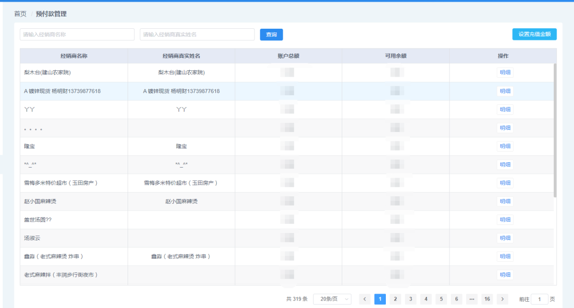Viewport: 574px width, 308px height.
Task: Show 明细 for 隆宝 dealer
Action: 505,146
